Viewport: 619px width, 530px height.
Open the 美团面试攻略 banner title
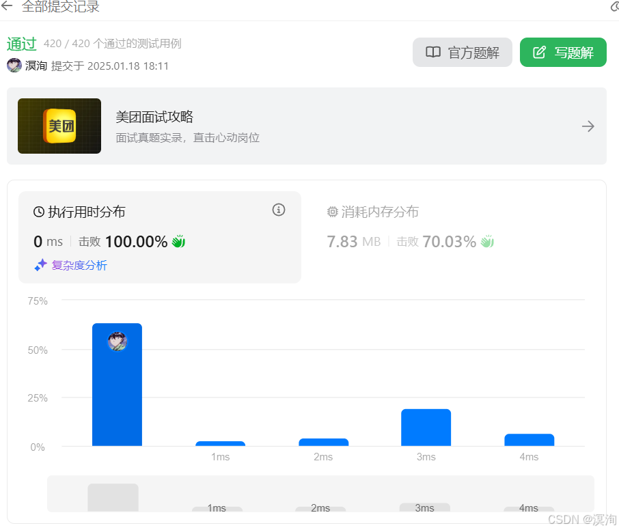pos(154,116)
